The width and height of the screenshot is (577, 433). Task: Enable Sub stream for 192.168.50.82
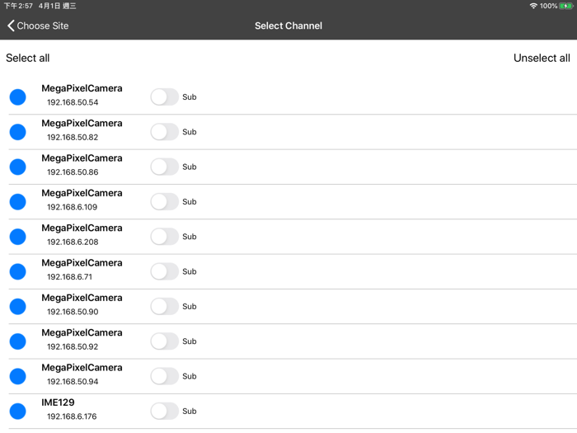tap(165, 132)
